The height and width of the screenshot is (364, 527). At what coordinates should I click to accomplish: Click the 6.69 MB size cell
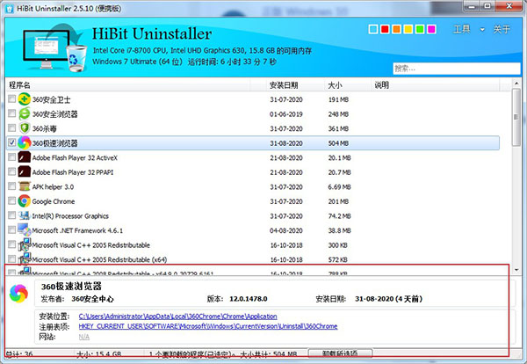(339, 186)
